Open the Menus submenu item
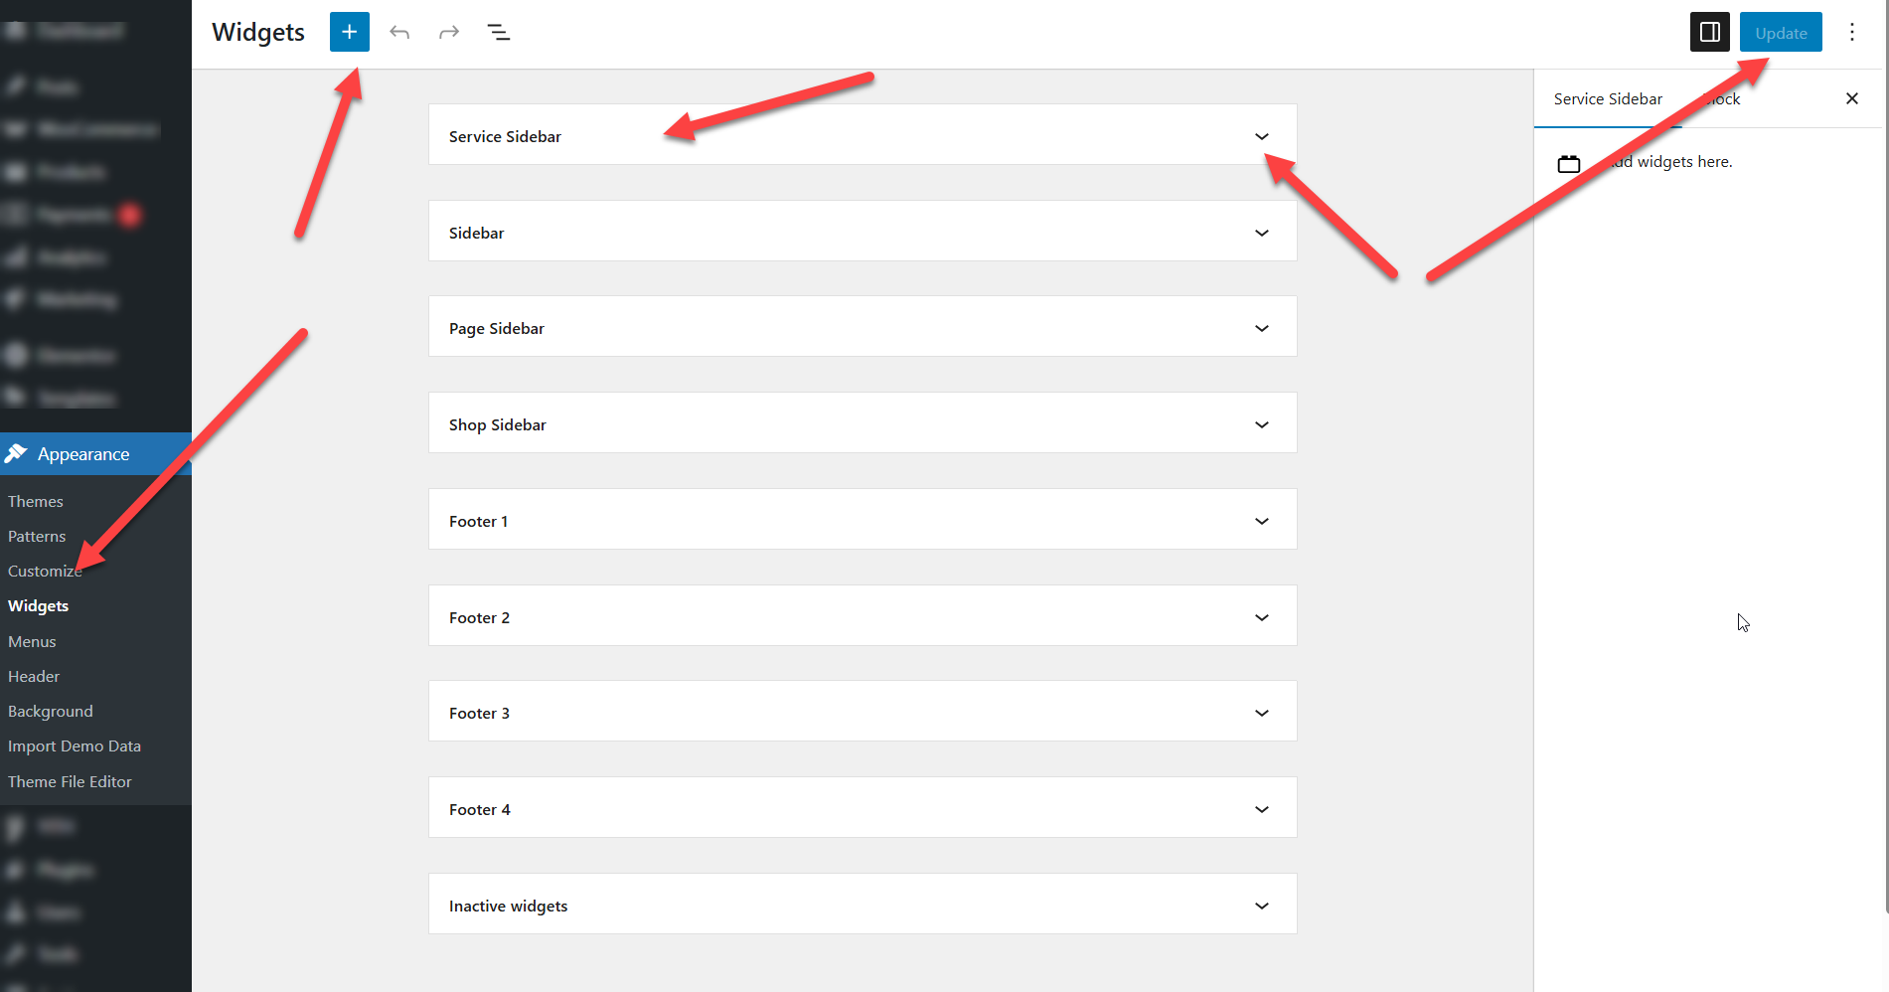The image size is (1889, 992). tap(32, 642)
